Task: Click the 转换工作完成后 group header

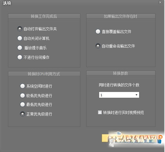Action: pyautogui.click(x=44, y=16)
